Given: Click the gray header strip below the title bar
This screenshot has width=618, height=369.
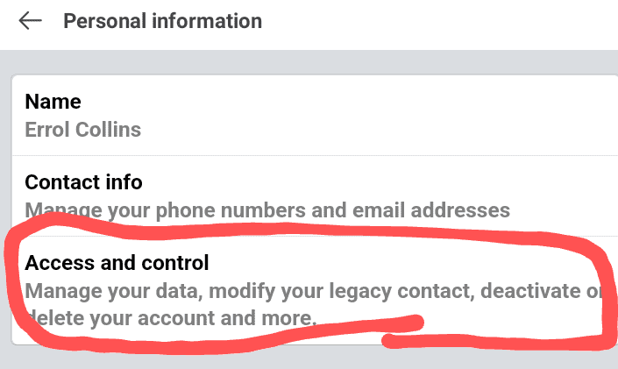Looking at the screenshot, I should 309,61.
